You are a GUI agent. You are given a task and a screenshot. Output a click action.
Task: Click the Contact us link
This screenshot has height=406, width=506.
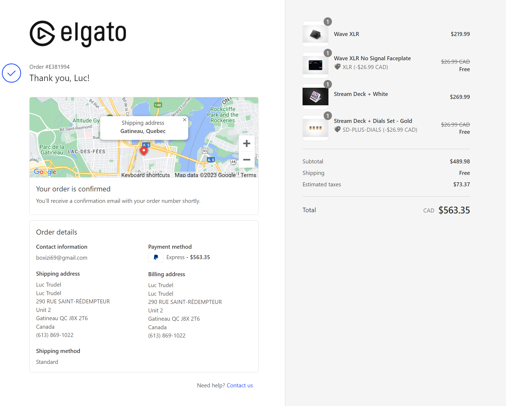coord(240,385)
